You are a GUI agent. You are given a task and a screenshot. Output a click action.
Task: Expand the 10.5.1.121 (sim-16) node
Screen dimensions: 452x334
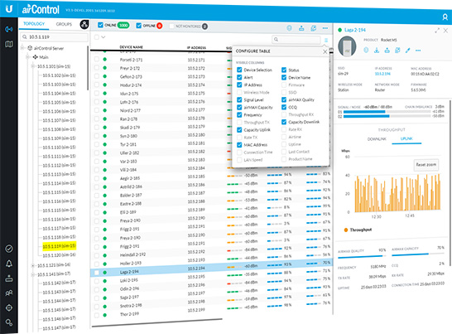[32, 265]
